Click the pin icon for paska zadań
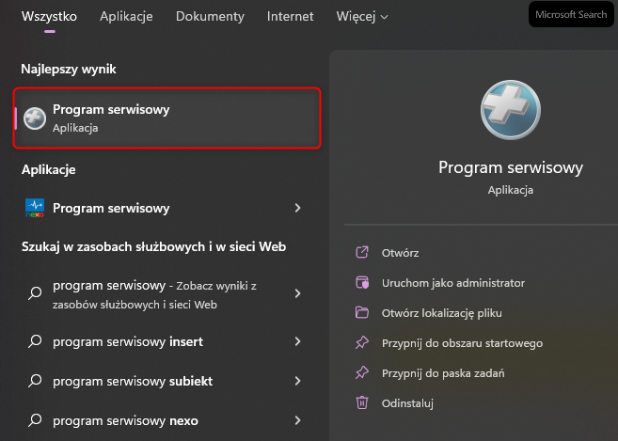This screenshot has height=441, width=618. point(361,373)
